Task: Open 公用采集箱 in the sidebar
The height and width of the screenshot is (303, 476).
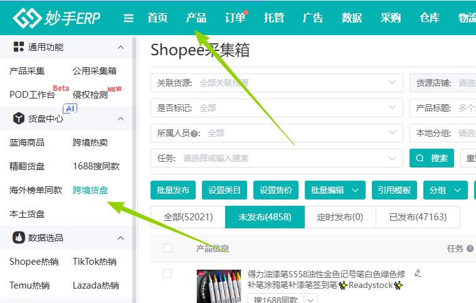Action: point(95,71)
